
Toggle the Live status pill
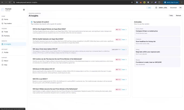[x=149, y=8]
